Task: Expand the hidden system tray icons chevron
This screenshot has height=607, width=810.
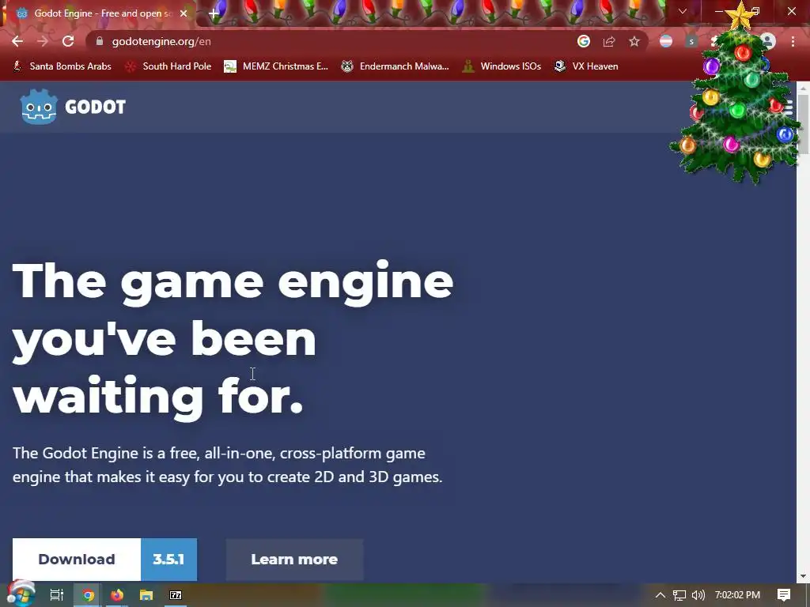Action: (x=660, y=595)
